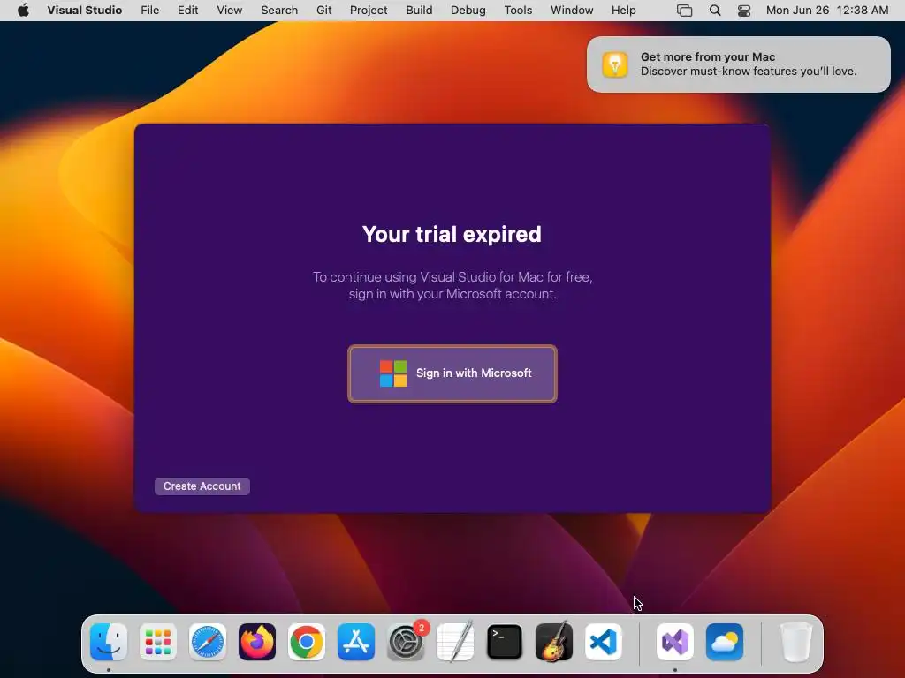This screenshot has height=678, width=905.
Task: Open TextEdit from the dock
Action: pyautogui.click(x=455, y=642)
